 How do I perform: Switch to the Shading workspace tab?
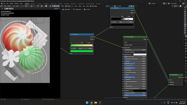[x=60, y=4]
